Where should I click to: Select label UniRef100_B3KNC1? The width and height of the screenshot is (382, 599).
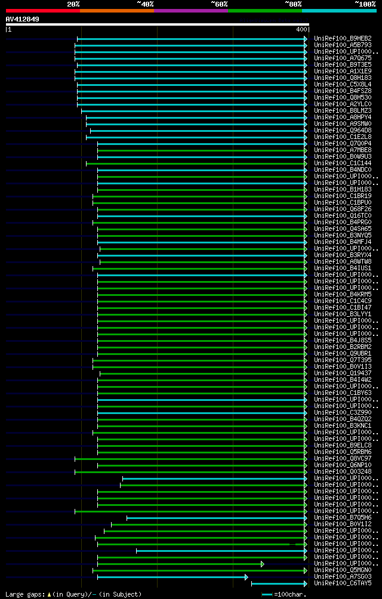coord(342,425)
